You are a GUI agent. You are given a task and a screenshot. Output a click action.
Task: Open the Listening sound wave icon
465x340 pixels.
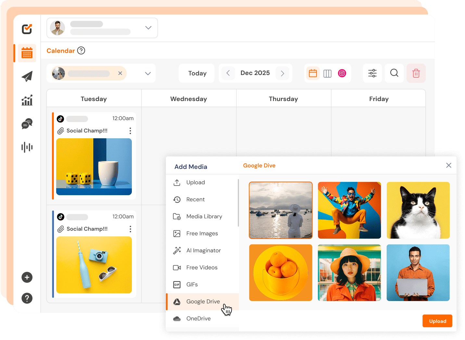tap(27, 147)
